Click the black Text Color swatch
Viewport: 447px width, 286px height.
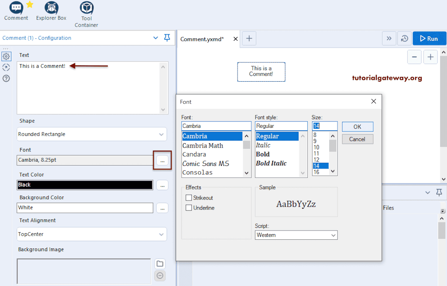(85, 185)
